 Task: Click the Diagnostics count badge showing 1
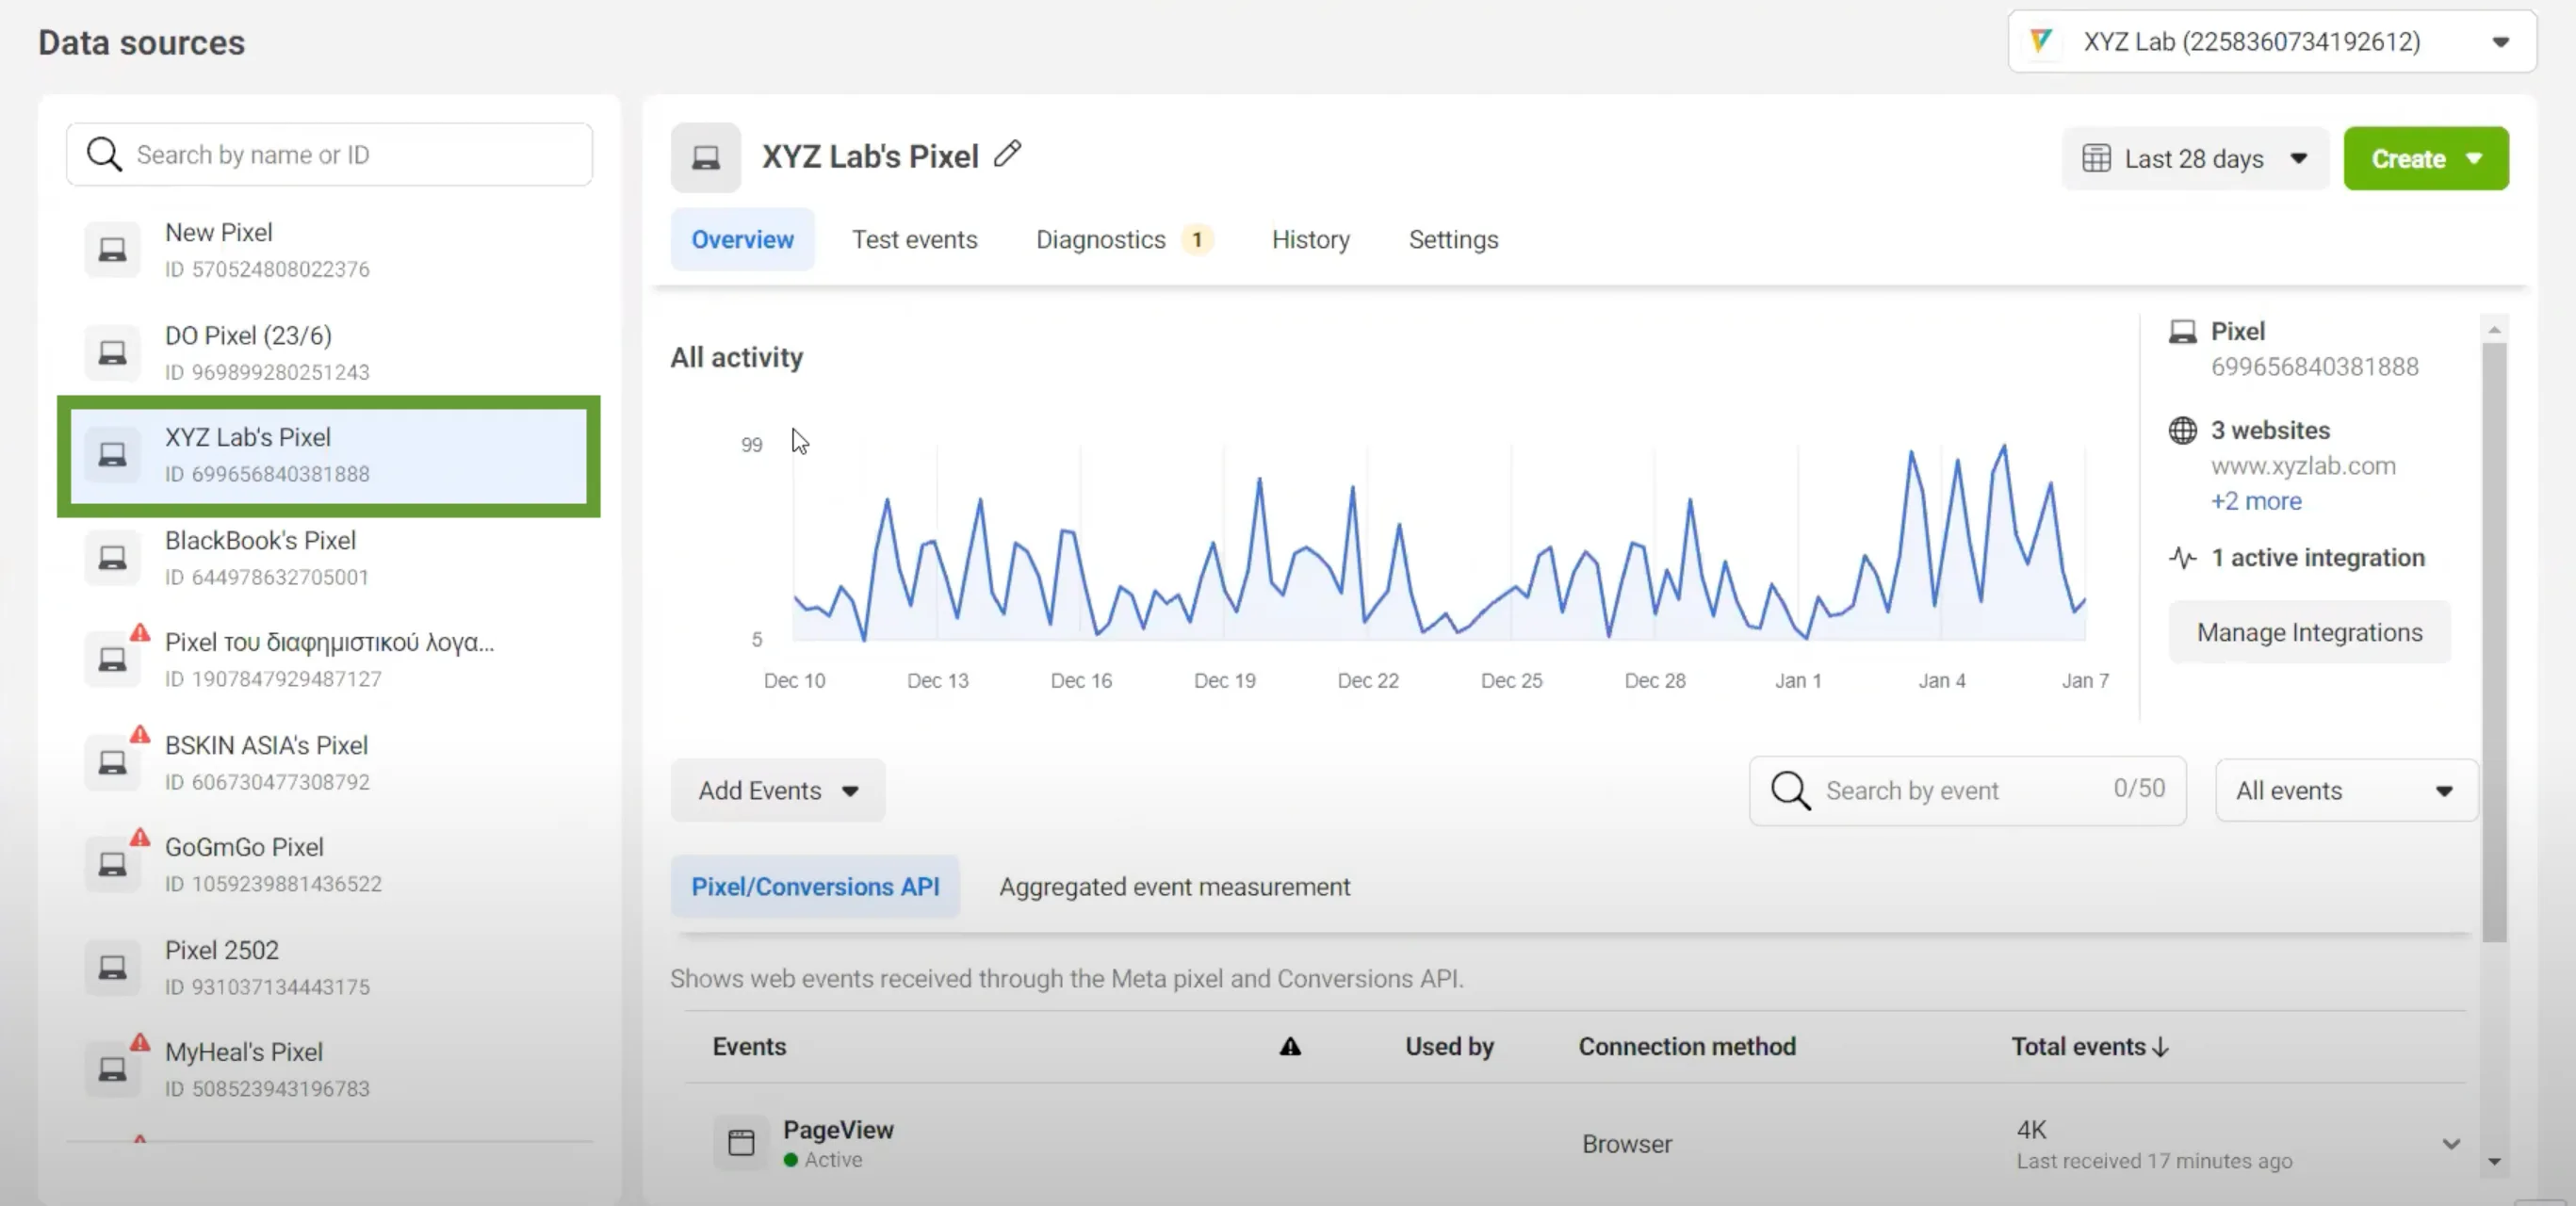pyautogui.click(x=1196, y=239)
